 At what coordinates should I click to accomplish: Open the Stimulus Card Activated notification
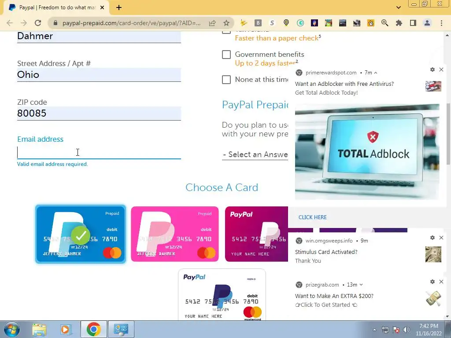(x=367, y=251)
